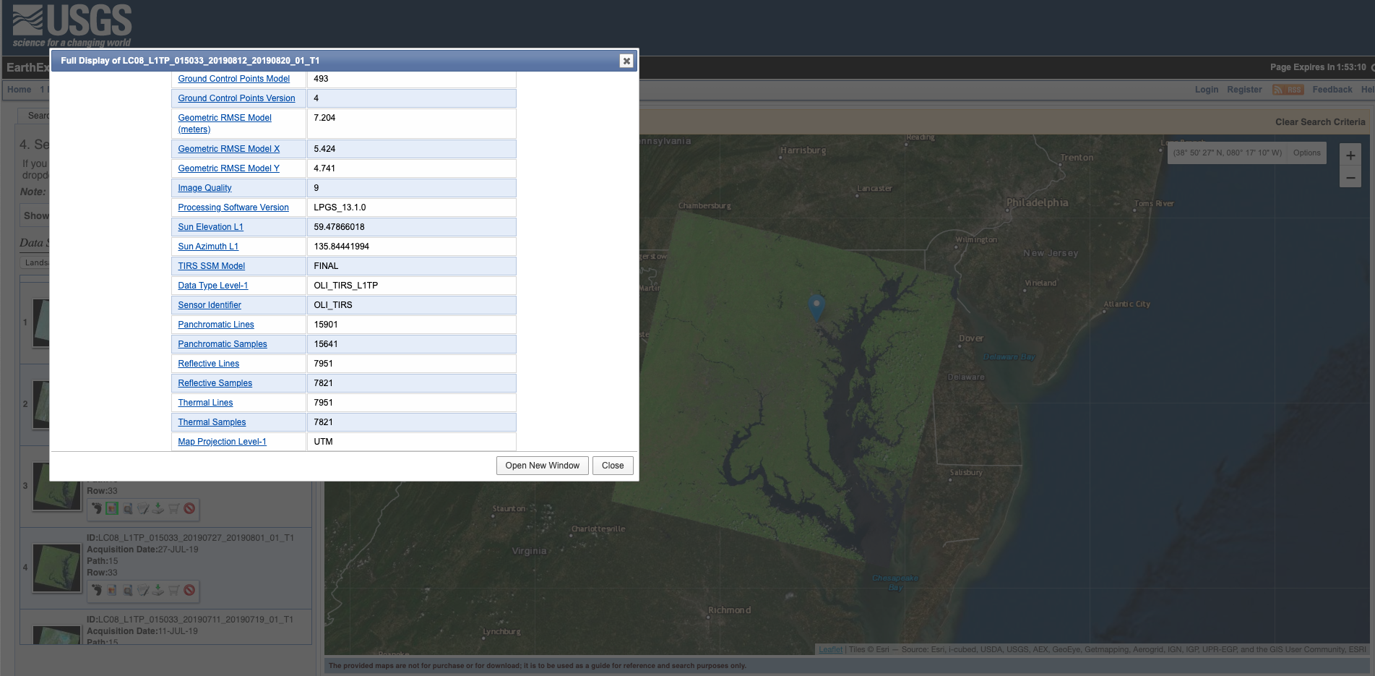
Task: Open the USGS logo homepage
Action: tap(72, 25)
